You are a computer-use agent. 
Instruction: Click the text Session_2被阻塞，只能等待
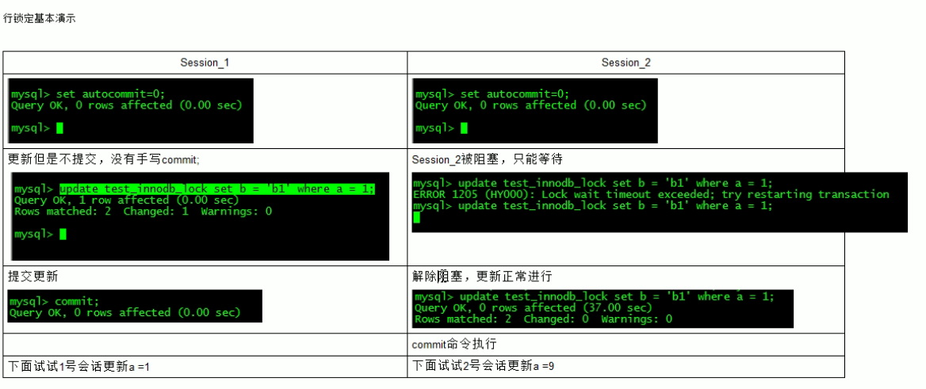pos(488,158)
